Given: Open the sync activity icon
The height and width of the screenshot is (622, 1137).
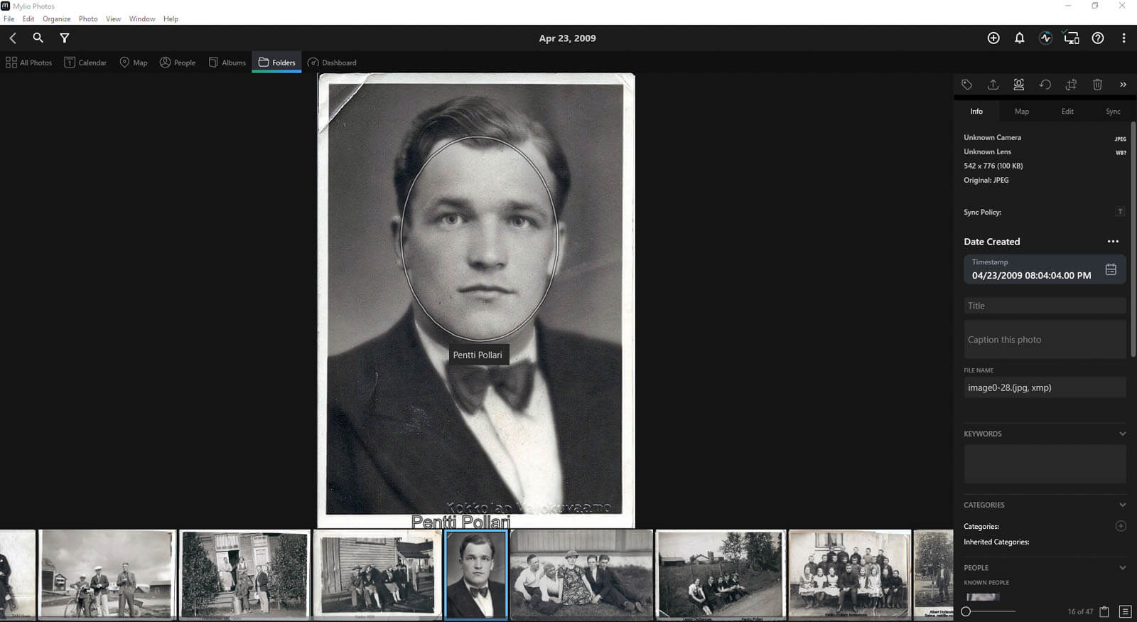Looking at the screenshot, I should coord(1045,38).
